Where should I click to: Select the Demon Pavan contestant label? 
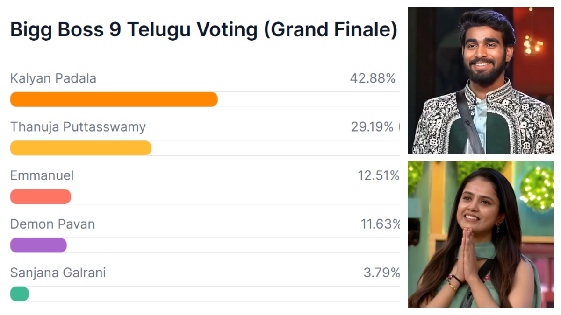point(52,224)
